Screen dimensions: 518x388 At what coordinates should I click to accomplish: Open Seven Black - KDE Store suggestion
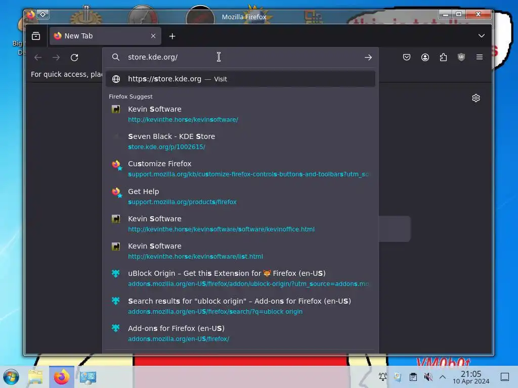coord(240,141)
